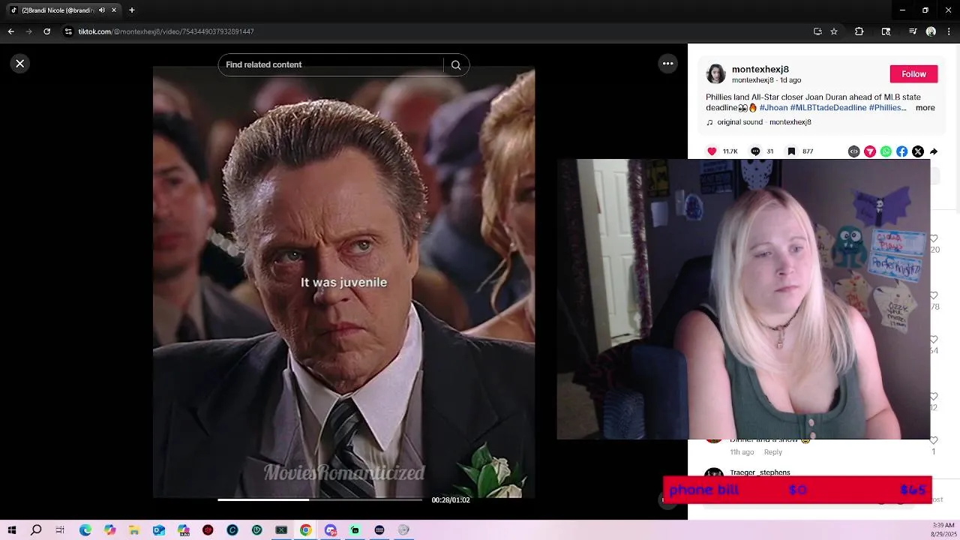Open a new Chrome tab
Screen dimensions: 960x540
[x=132, y=10]
